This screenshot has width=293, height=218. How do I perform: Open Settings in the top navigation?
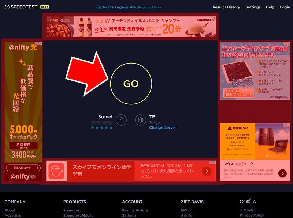click(253, 7)
